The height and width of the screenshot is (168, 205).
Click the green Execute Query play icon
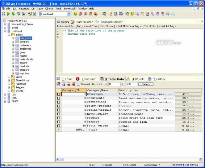coord(8,14)
